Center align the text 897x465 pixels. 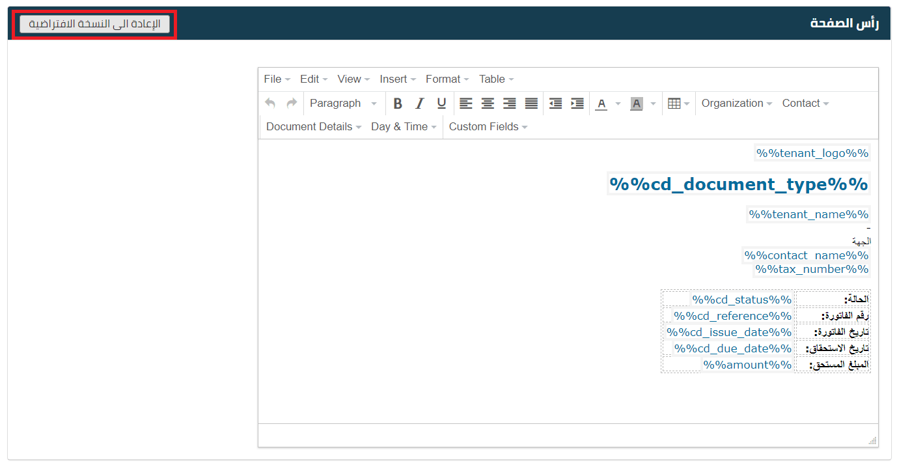click(x=488, y=104)
